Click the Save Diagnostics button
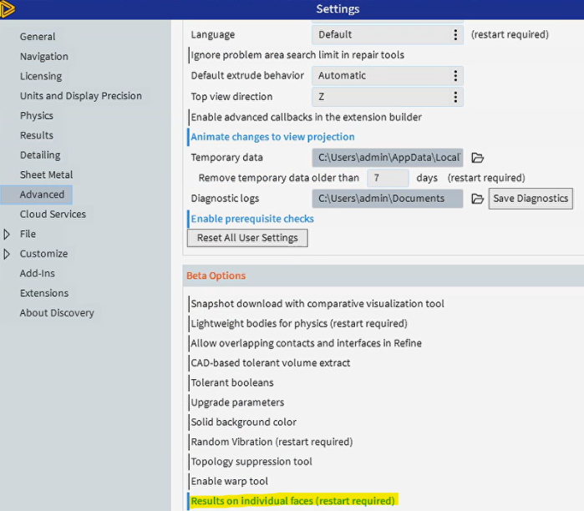584x511 pixels. (x=531, y=199)
